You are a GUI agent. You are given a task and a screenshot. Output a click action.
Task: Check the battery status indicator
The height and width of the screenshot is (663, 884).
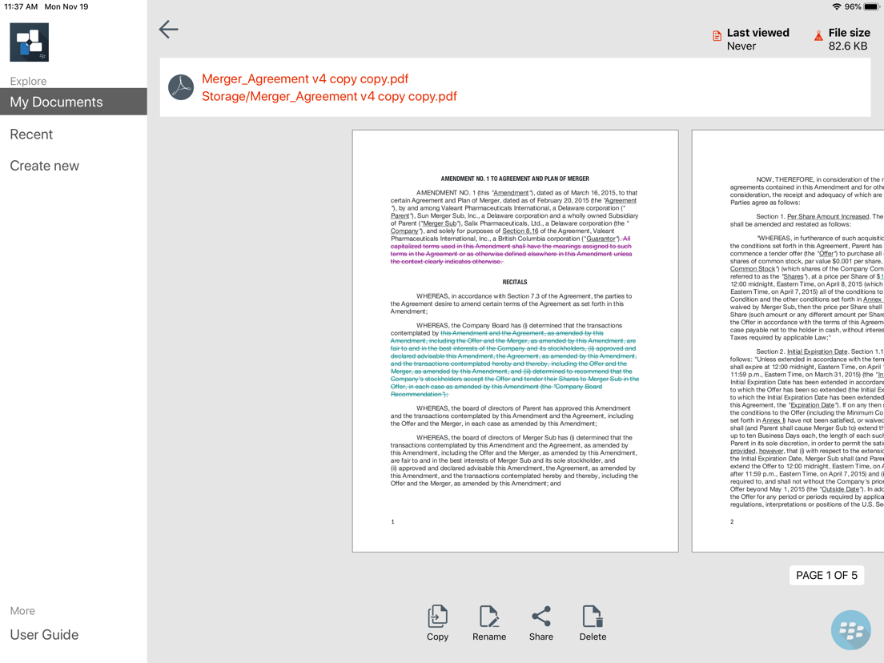point(871,6)
